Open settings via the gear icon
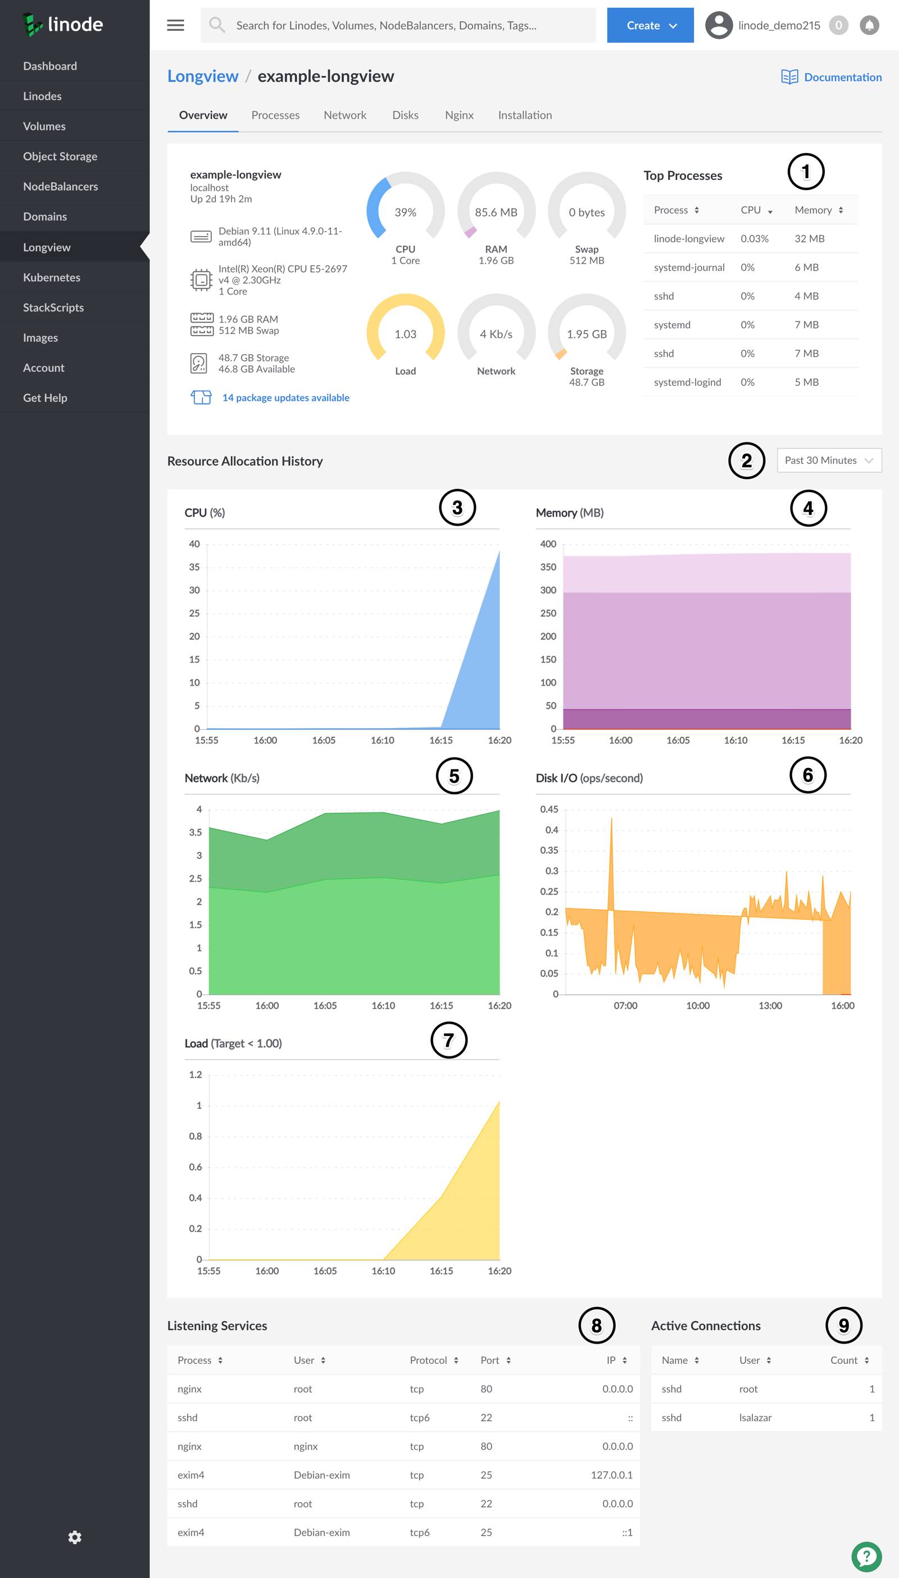The height and width of the screenshot is (1578, 899). coord(75,1537)
